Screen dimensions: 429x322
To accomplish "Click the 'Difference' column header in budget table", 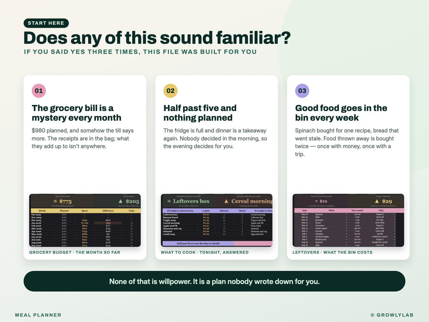I will pos(108,211).
